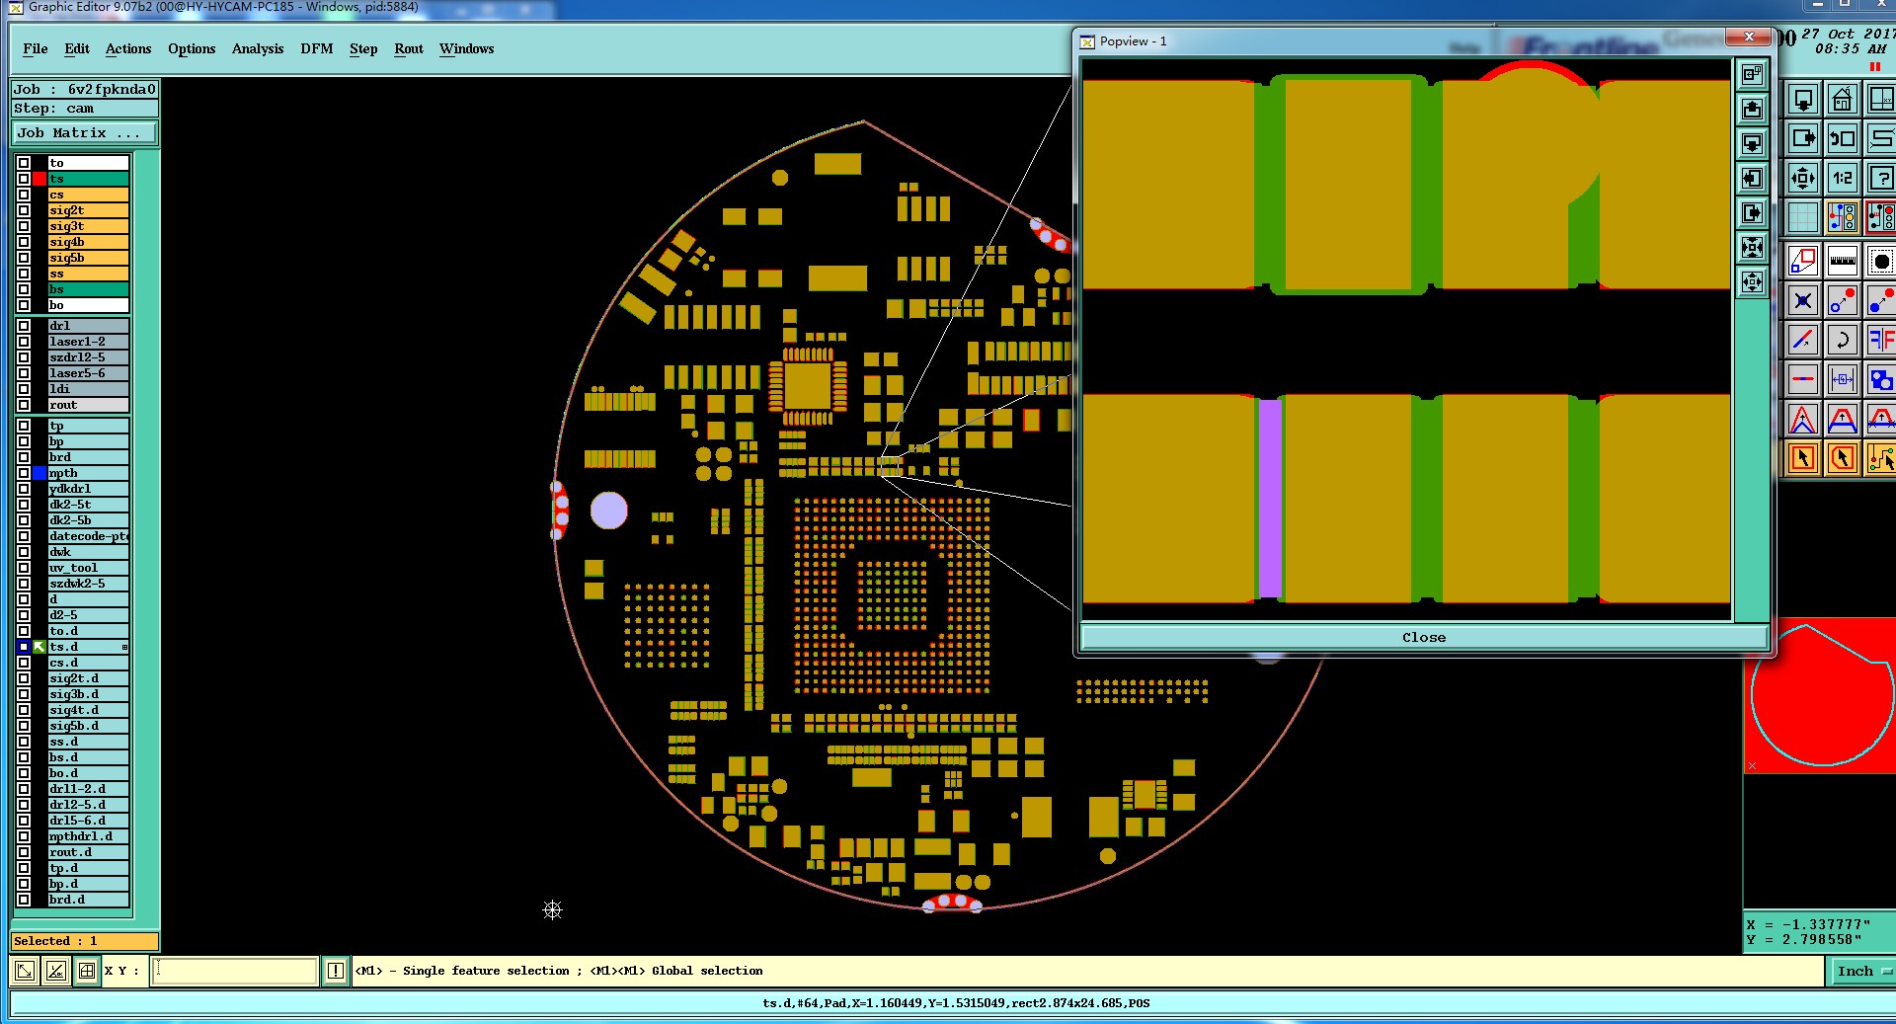Viewport: 1896px width, 1024px height.
Task: Click the 1:2 zoom scale icon
Action: coord(1842,179)
